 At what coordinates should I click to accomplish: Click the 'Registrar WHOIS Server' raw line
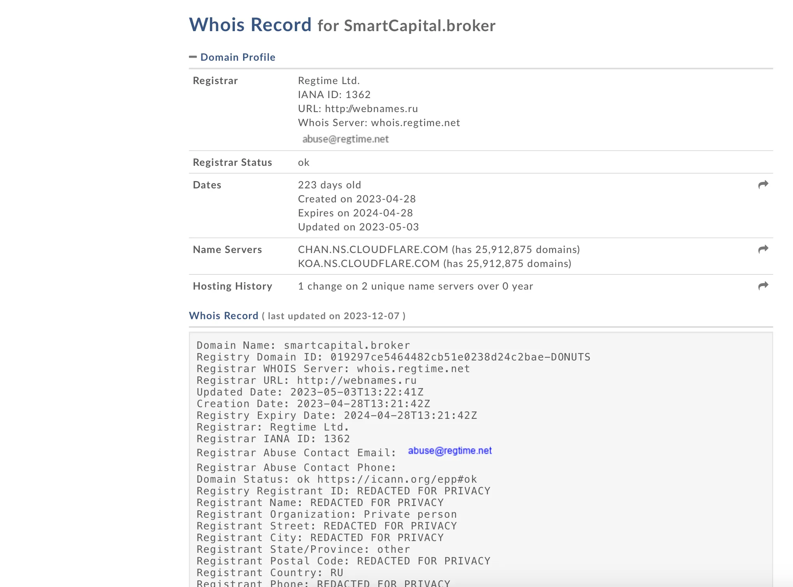point(333,369)
